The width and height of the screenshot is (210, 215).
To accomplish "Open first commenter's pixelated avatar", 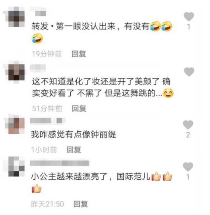I will point(15,16).
